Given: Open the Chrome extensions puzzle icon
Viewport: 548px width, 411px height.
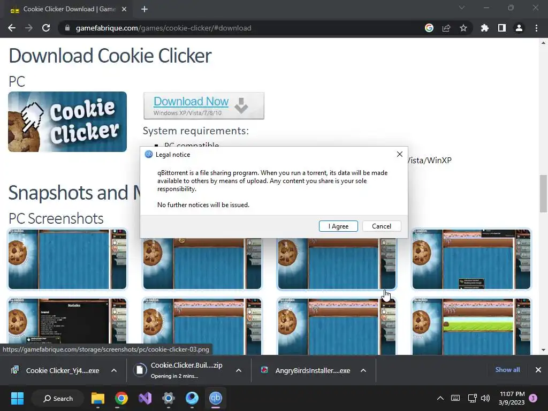Looking at the screenshot, I should click(485, 28).
